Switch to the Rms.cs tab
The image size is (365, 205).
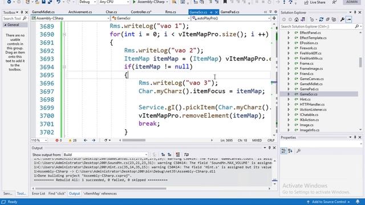coord(171,12)
